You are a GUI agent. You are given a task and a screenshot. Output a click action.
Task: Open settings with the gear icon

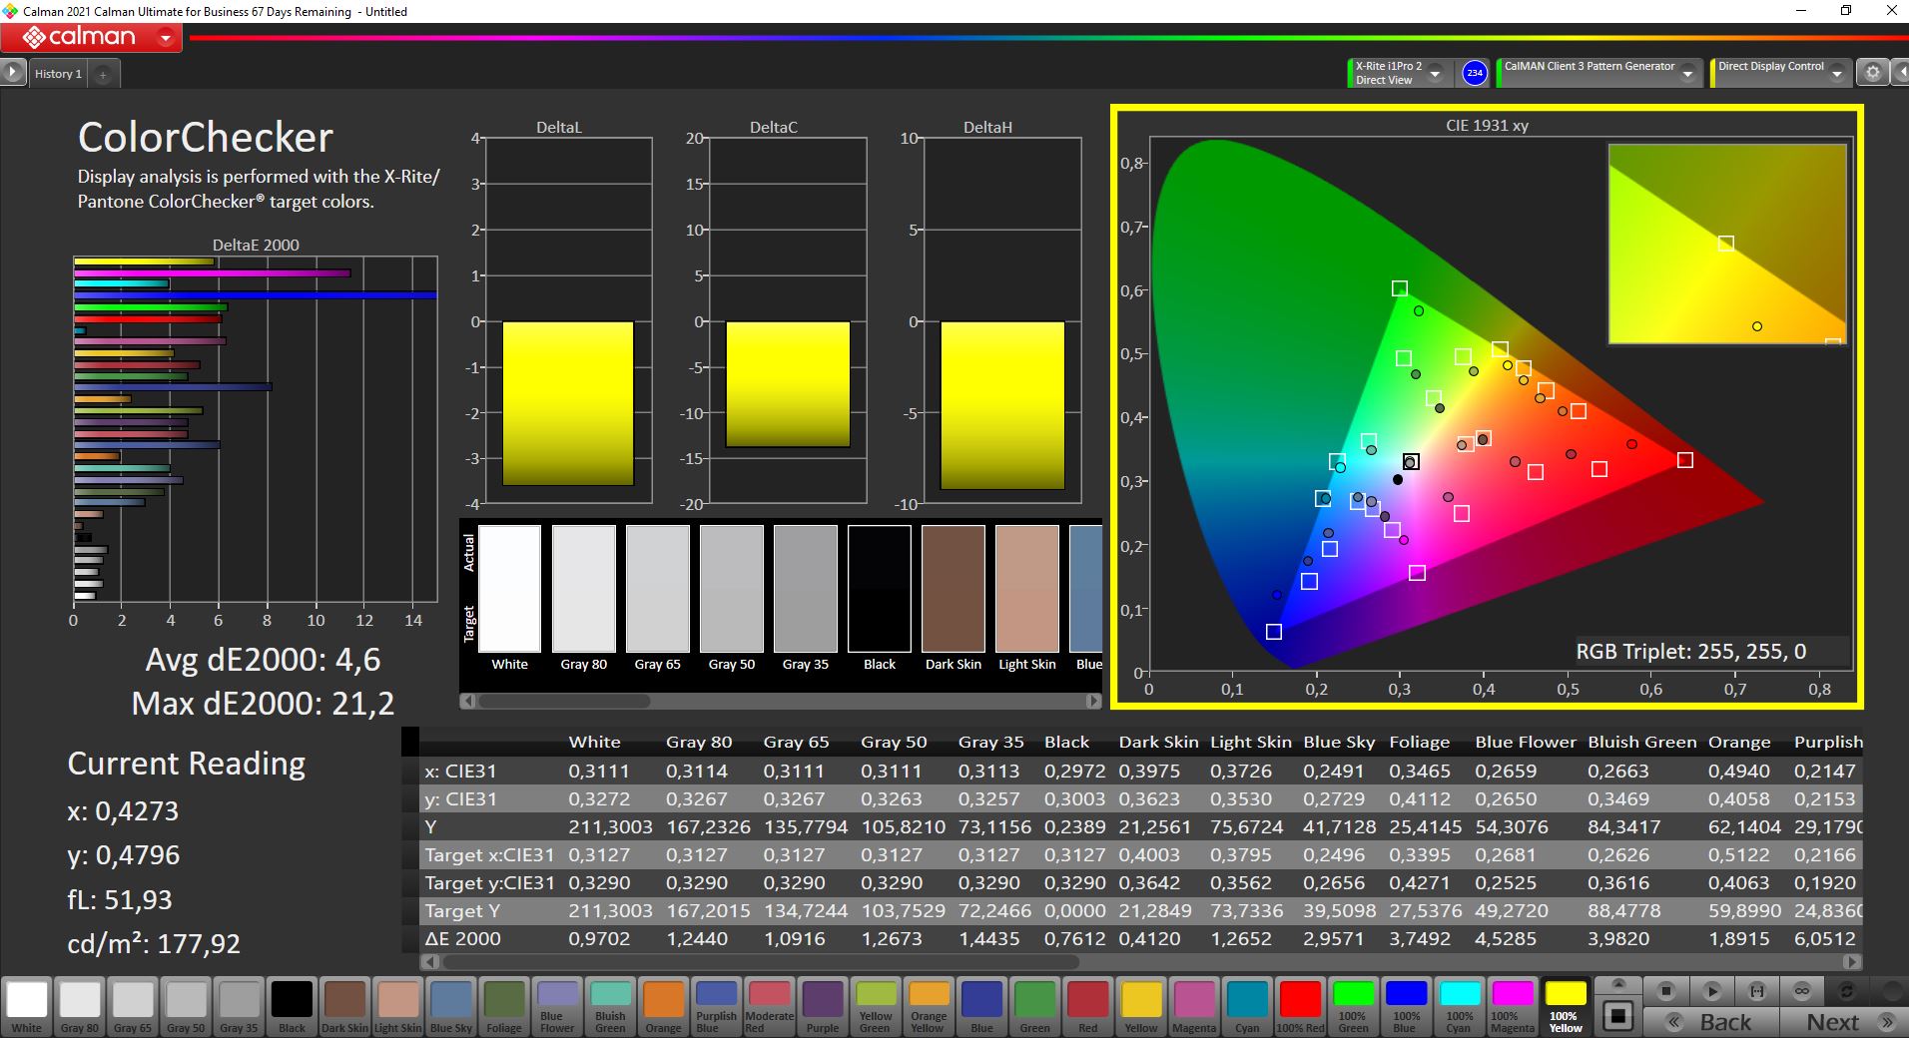coord(1872,73)
